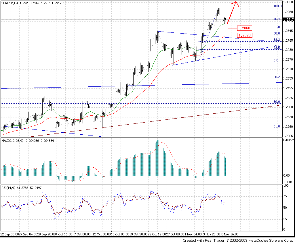
Task: Click the 1.2205 price axis value
Action: pos(288,135)
